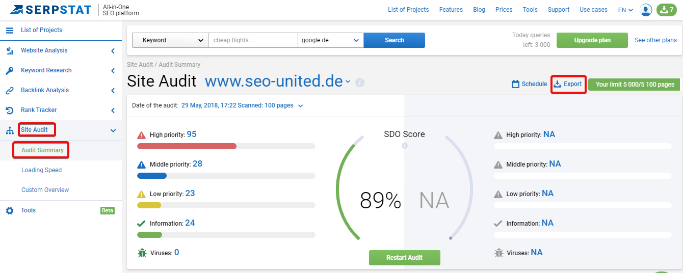Select Audit Summary in the sidebar
Image resolution: width=683 pixels, height=273 pixels.
click(x=42, y=150)
